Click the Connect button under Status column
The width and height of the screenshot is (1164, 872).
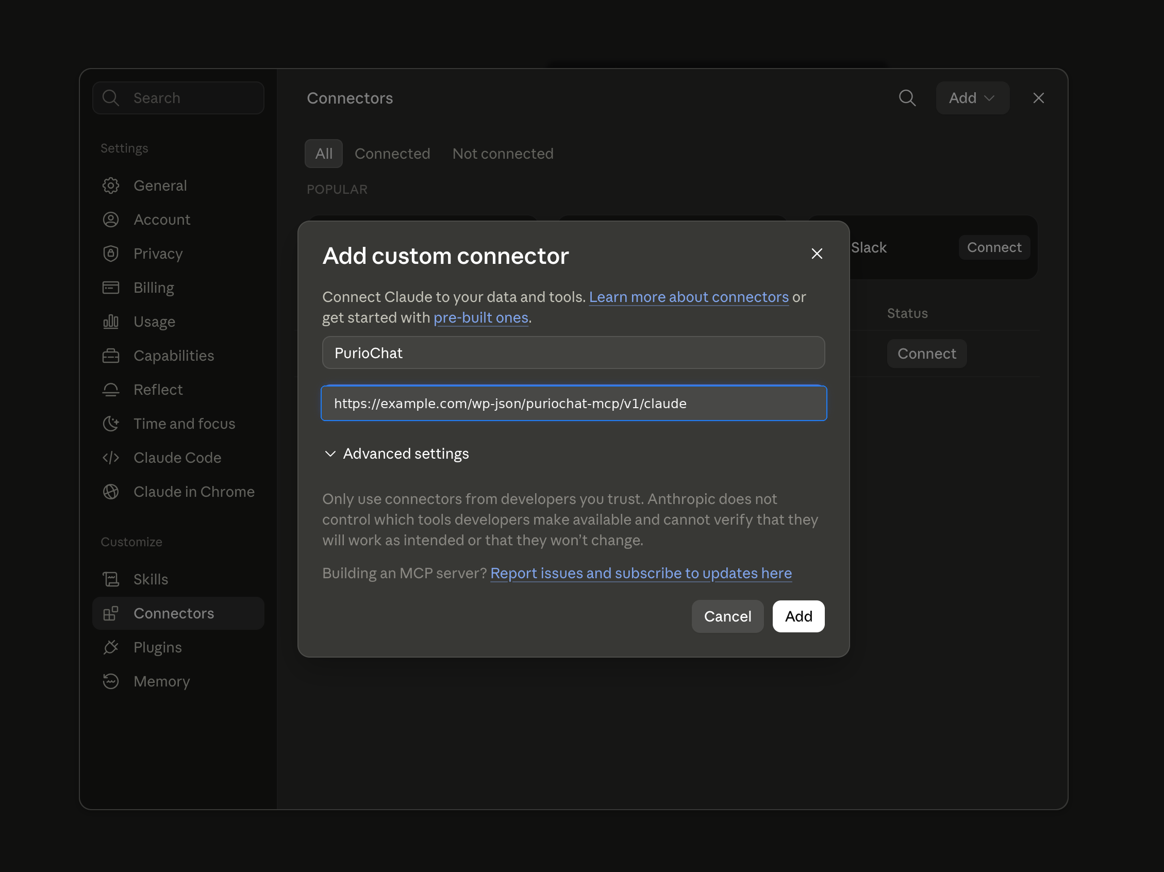point(927,354)
